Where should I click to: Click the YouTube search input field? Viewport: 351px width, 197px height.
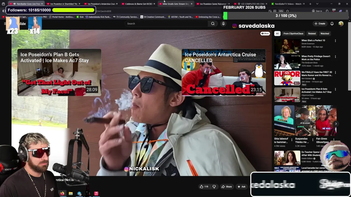[166, 24]
